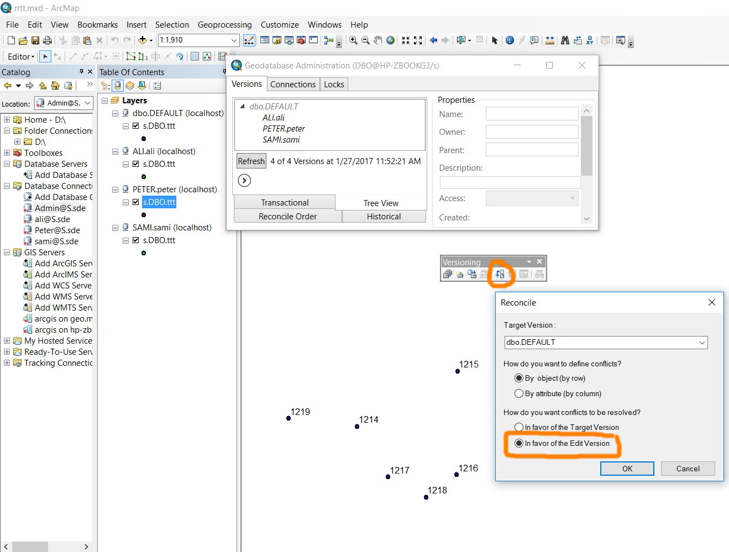The height and width of the screenshot is (552, 729).
Task: Collapse the GIS Servers catalog node
Action: coord(7,253)
